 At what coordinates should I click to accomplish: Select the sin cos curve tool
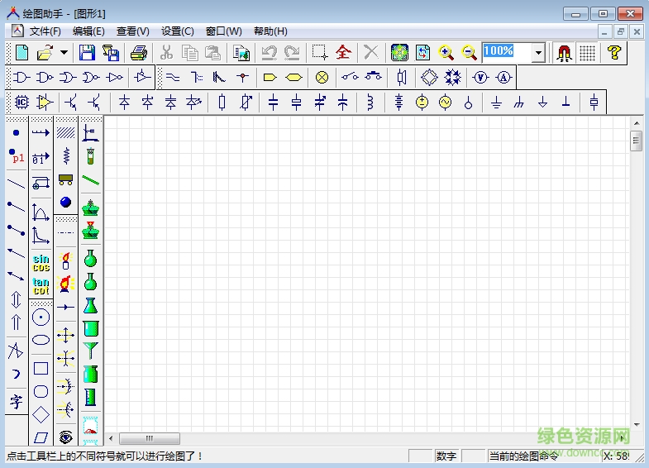[41, 263]
